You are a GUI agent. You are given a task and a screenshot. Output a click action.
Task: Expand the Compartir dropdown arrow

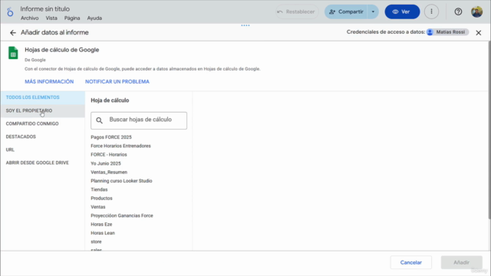[373, 12]
